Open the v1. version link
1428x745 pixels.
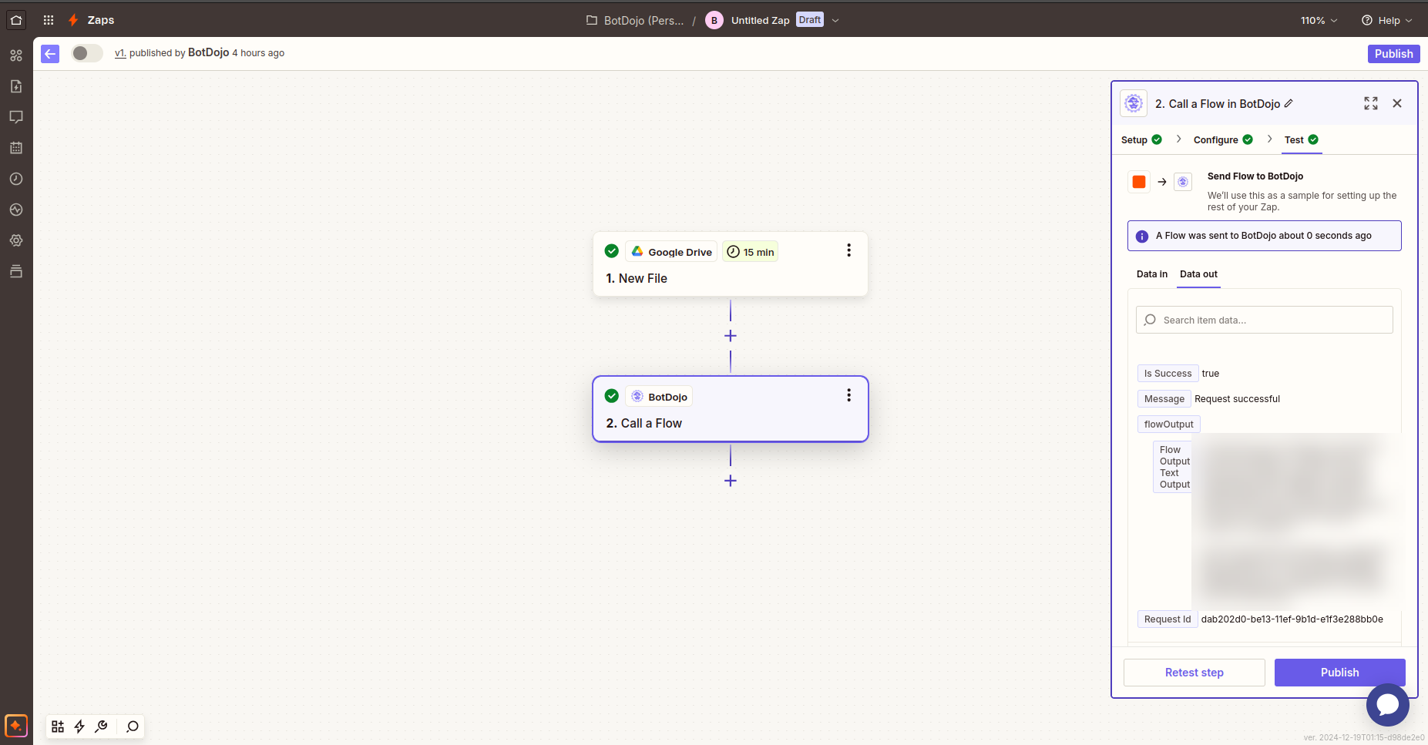(120, 53)
